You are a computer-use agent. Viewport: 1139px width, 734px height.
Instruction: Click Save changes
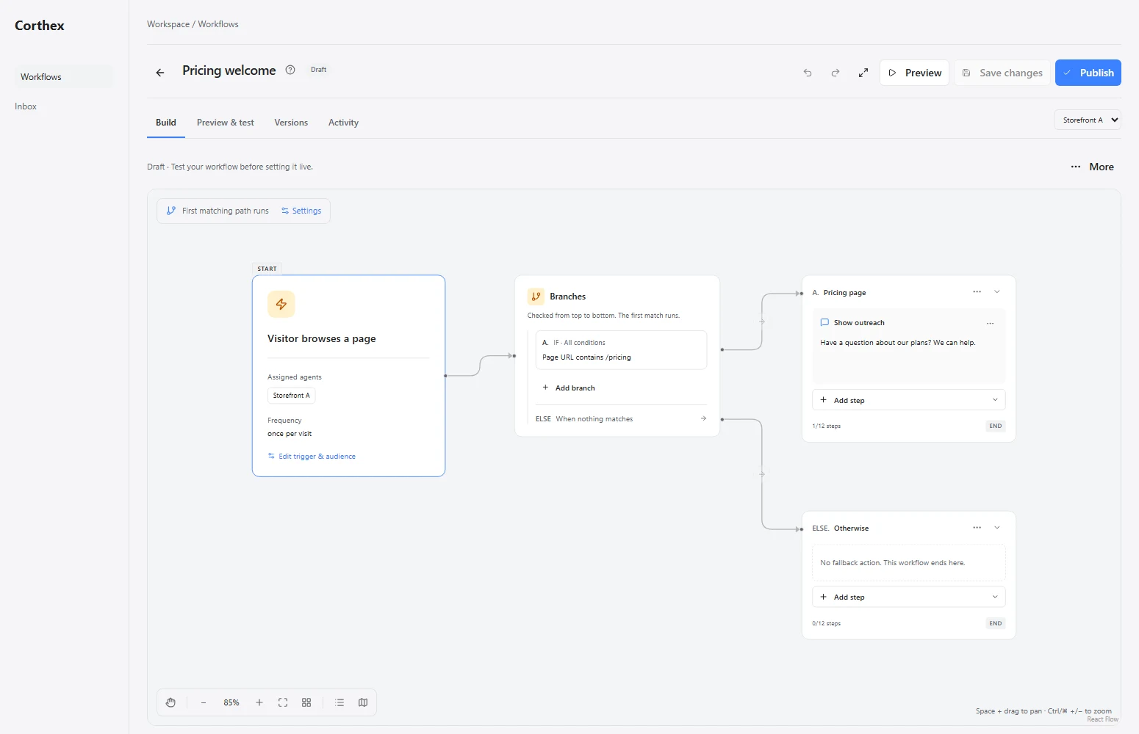[x=1002, y=73]
